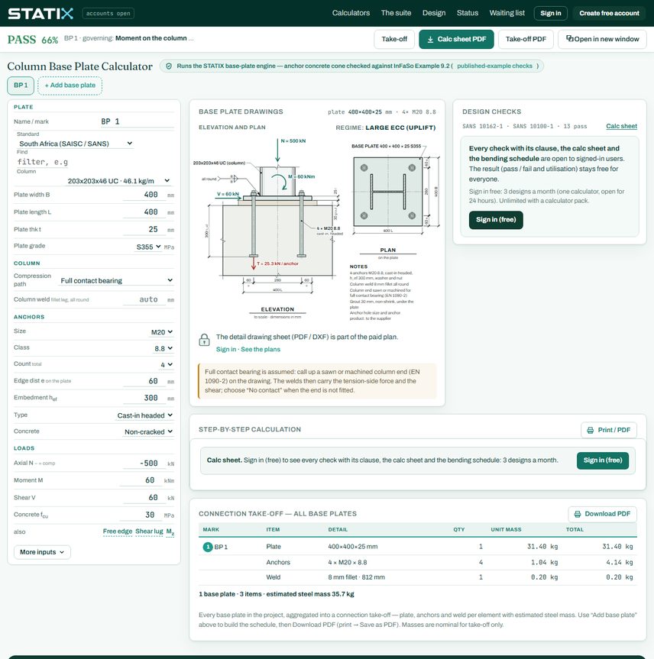Image resolution: width=654 pixels, height=659 pixels.
Task: Open the Concrete Non-cracked dropdown
Action: 148,431
